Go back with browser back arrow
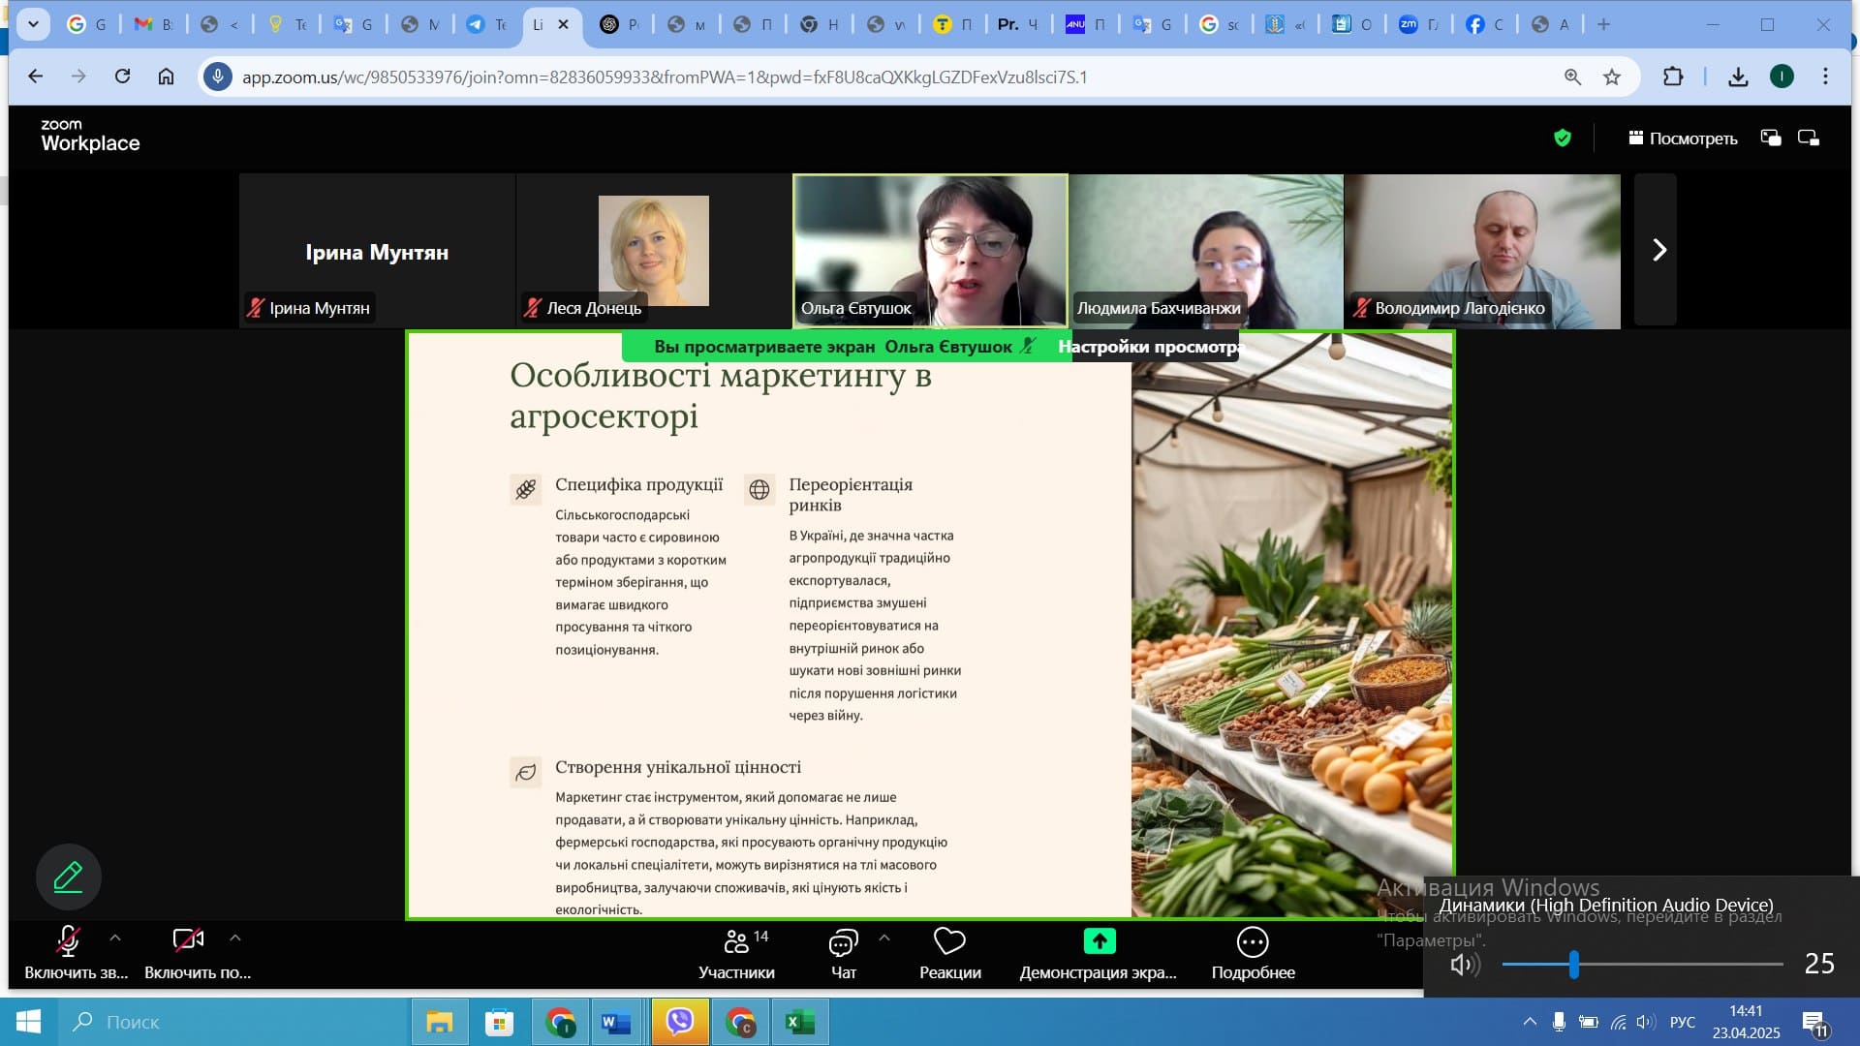This screenshot has width=1860, height=1046. [36, 77]
